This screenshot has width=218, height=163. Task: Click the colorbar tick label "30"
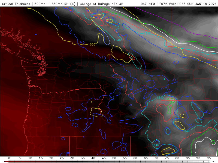[72, 158]
